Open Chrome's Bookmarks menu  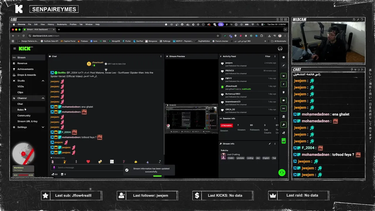tap(62, 24)
